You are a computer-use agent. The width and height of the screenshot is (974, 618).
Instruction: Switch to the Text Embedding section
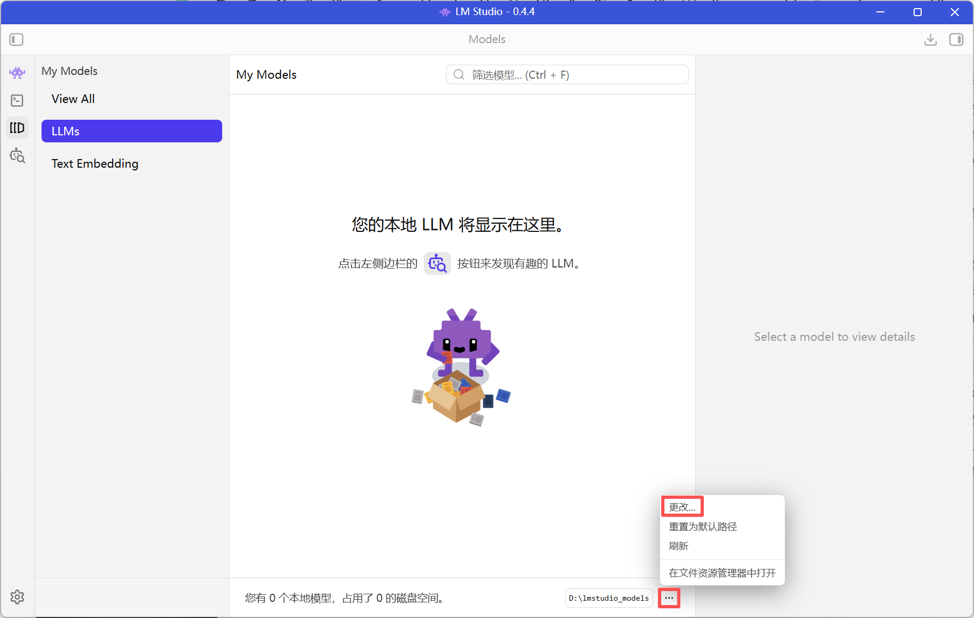[x=95, y=163]
